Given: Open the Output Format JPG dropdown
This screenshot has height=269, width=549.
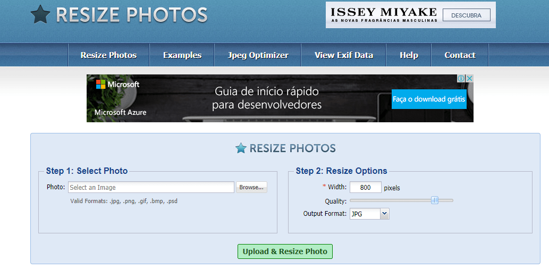Looking at the screenshot, I should 369,214.
